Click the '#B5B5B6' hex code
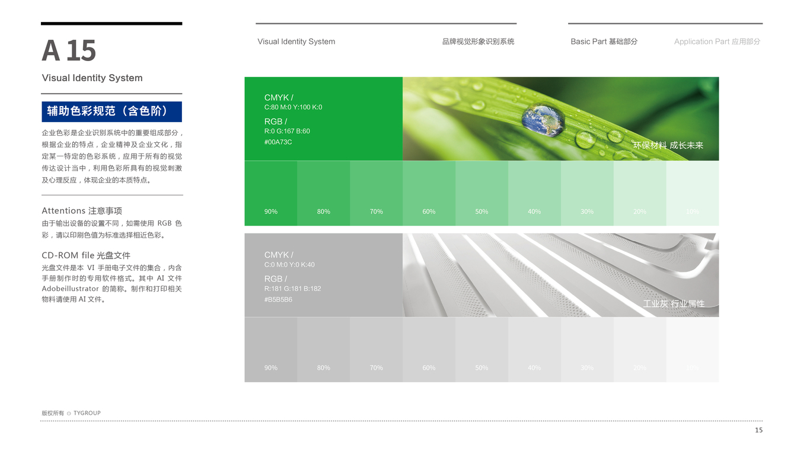The width and height of the screenshot is (810, 455). 278,300
